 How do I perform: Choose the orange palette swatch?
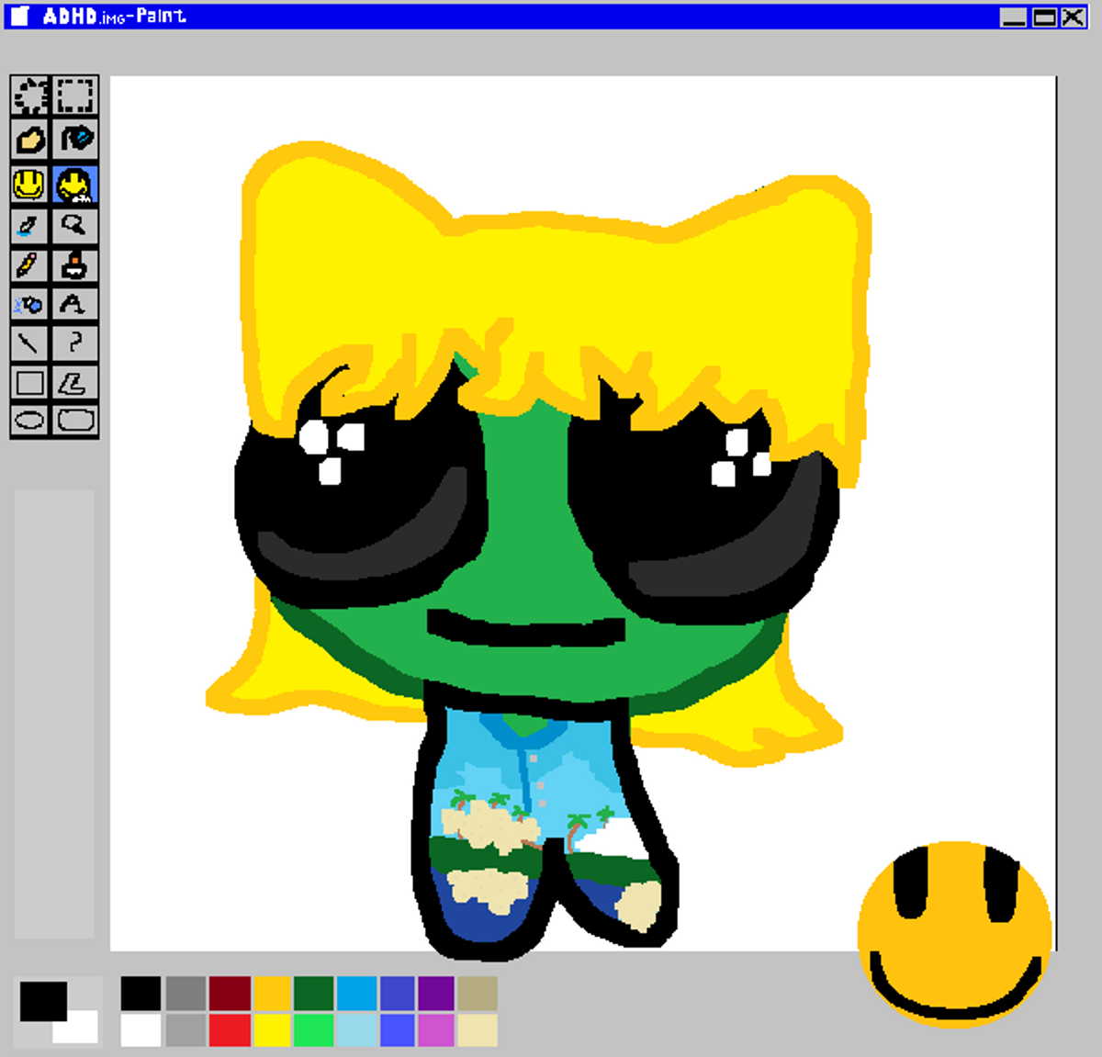pos(272,994)
